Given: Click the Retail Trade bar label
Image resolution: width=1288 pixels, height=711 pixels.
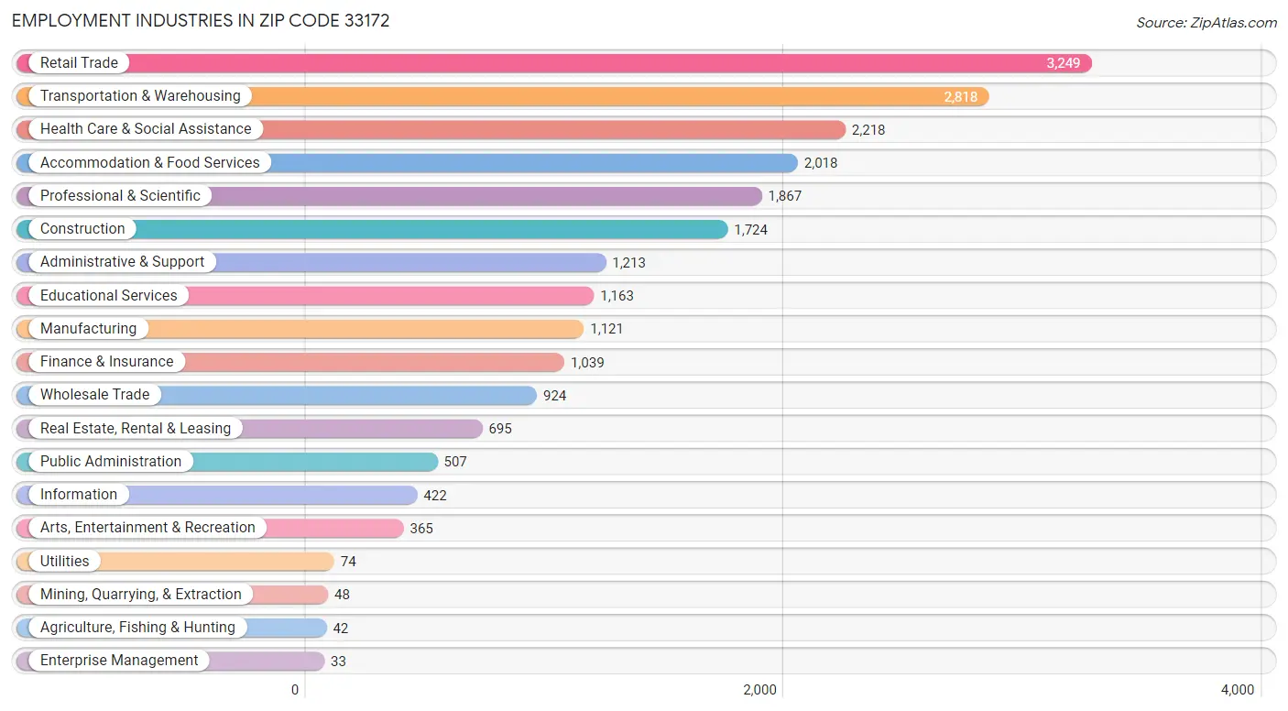Looking at the screenshot, I should [79, 63].
